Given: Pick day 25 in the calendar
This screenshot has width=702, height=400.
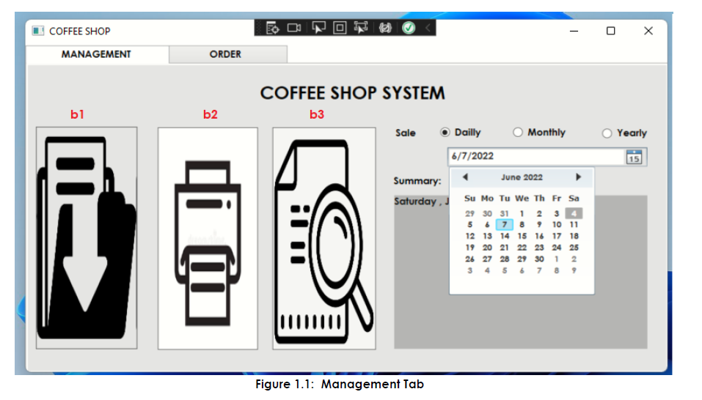Looking at the screenshot, I should coord(574,248).
